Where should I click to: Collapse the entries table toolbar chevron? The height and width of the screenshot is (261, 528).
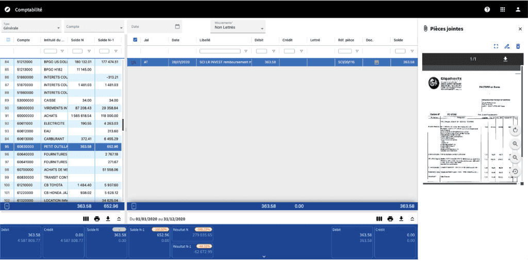click(x=412, y=219)
